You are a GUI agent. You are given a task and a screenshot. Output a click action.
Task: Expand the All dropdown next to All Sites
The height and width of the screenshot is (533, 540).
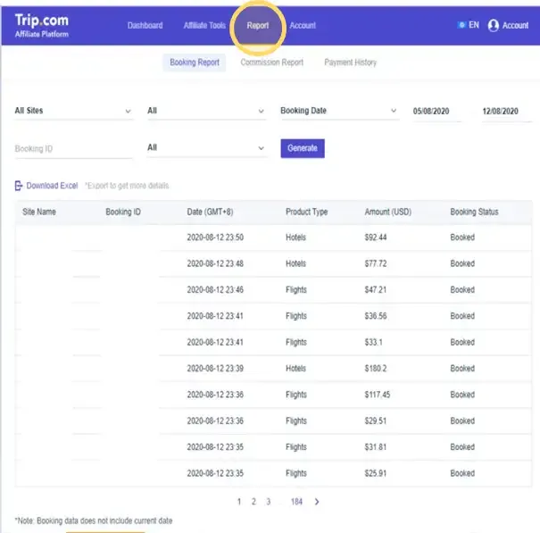[x=206, y=112]
